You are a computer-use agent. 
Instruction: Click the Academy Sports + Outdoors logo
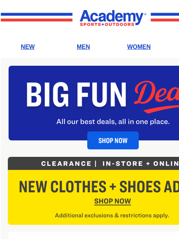pos(113,18)
